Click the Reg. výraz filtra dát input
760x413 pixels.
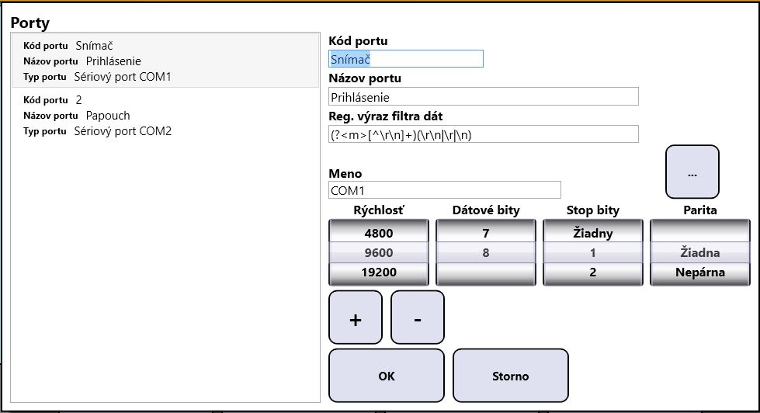pyautogui.click(x=483, y=134)
